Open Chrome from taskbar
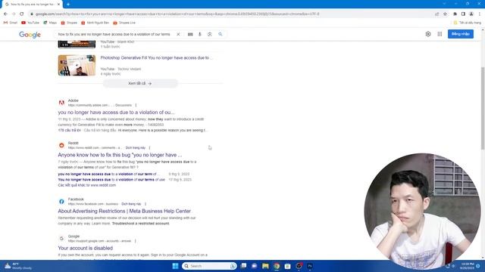 [277, 266]
